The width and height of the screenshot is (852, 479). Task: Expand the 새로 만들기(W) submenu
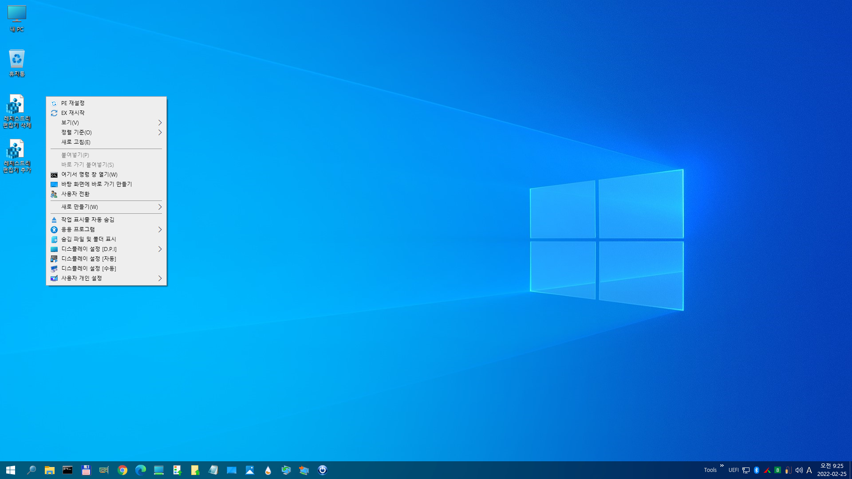(x=106, y=207)
